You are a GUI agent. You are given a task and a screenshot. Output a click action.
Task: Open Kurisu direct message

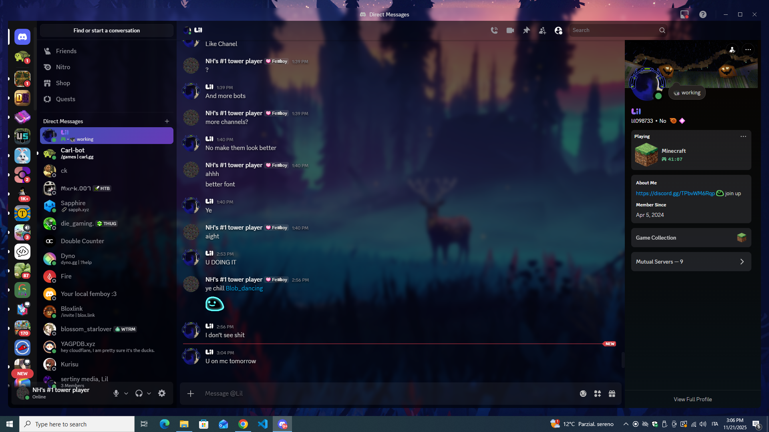pyautogui.click(x=107, y=364)
